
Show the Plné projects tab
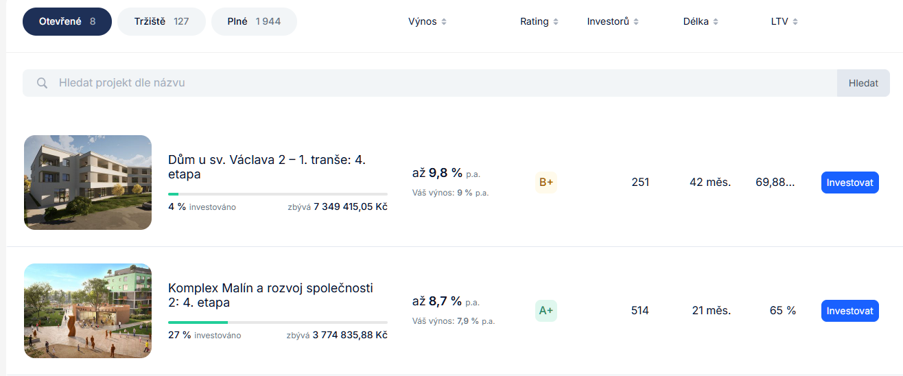tap(254, 22)
